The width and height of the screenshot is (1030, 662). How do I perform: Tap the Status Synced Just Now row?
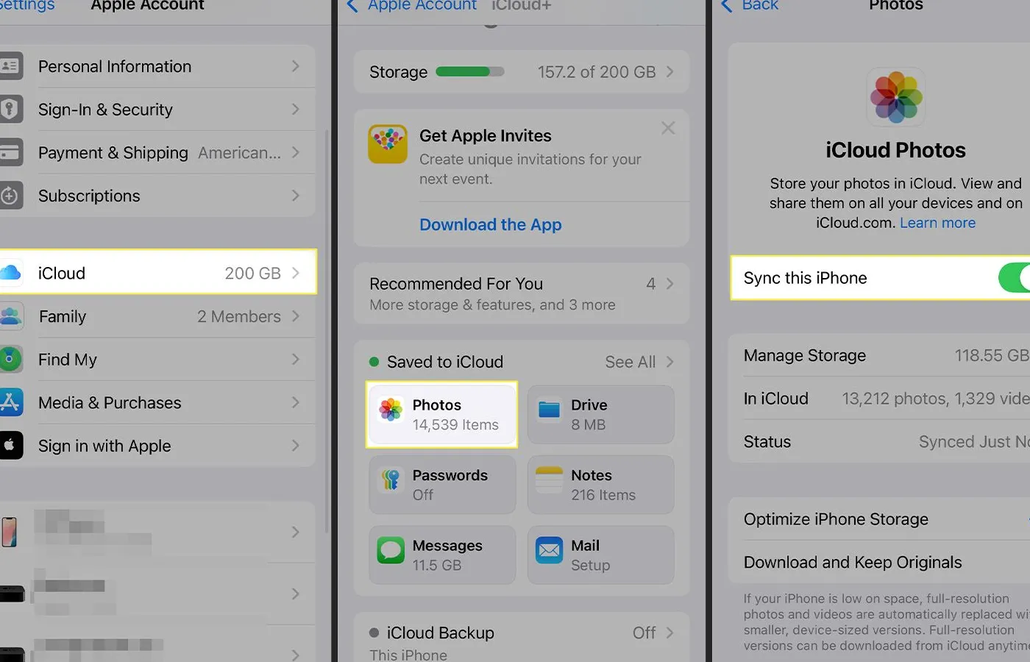879,441
